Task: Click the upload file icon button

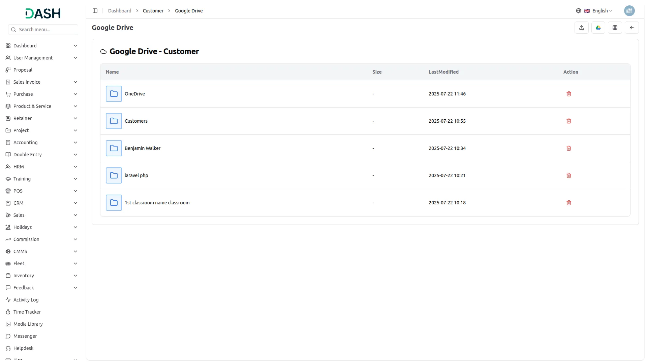Action: pos(581,28)
